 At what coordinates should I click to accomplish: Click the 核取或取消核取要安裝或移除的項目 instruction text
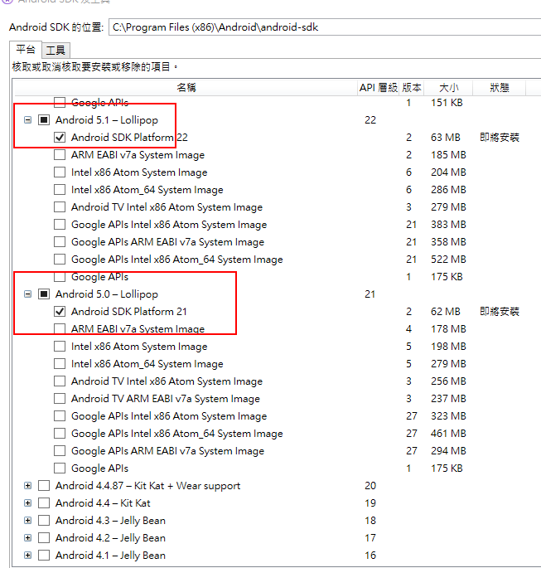[x=94, y=67]
